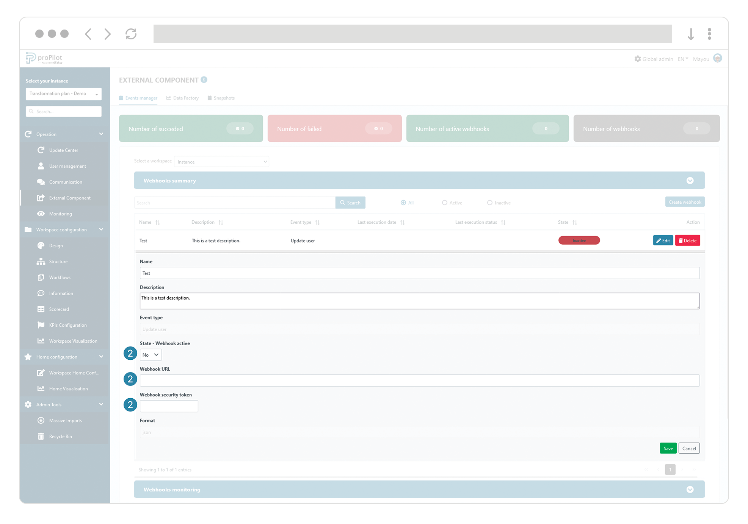Save the webhook configuration
The image size is (748, 524).
pyautogui.click(x=668, y=448)
